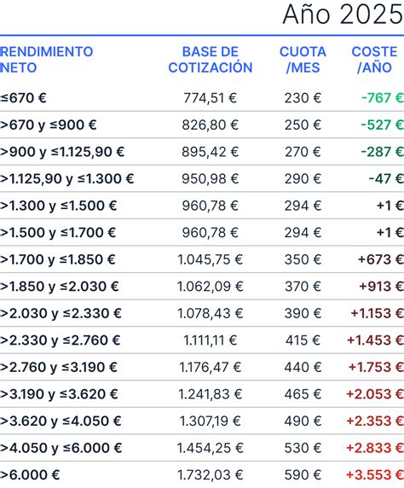Click the COSTE /AÑO column header
The height and width of the screenshot is (488, 404).
tap(374, 60)
